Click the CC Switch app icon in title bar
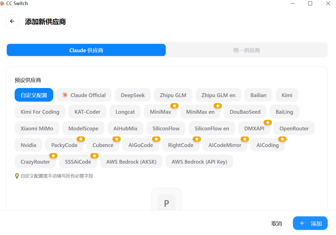This screenshot has height=235, width=336. tap(2, 4)
